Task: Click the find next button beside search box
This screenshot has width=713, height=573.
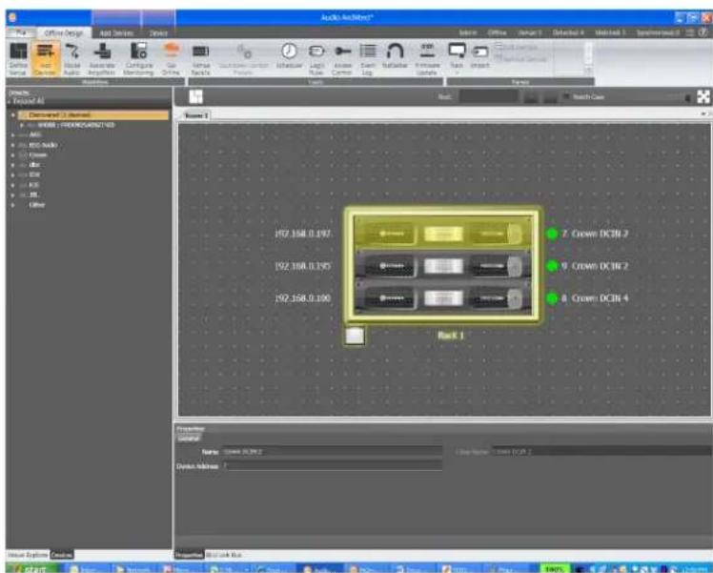Action: [x=550, y=96]
